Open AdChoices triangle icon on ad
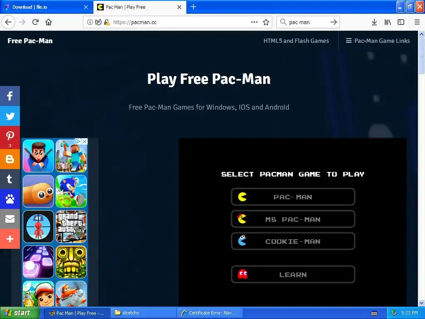The image size is (425, 319). click(x=78, y=141)
